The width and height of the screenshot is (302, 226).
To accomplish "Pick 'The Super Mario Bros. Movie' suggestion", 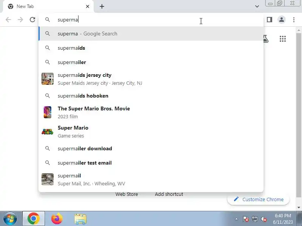I will click(x=151, y=112).
